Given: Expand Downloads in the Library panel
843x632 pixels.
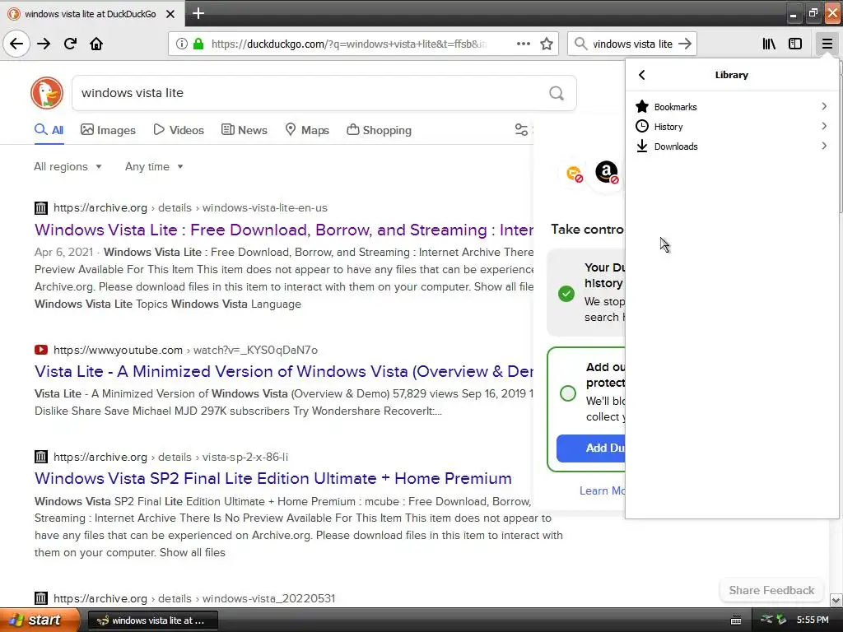Looking at the screenshot, I should coord(731,146).
